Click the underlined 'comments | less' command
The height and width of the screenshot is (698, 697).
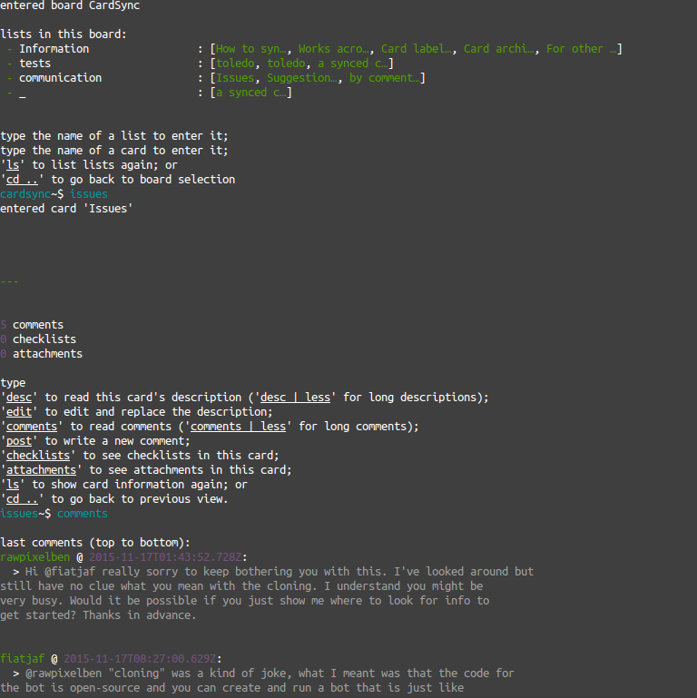(x=238, y=427)
